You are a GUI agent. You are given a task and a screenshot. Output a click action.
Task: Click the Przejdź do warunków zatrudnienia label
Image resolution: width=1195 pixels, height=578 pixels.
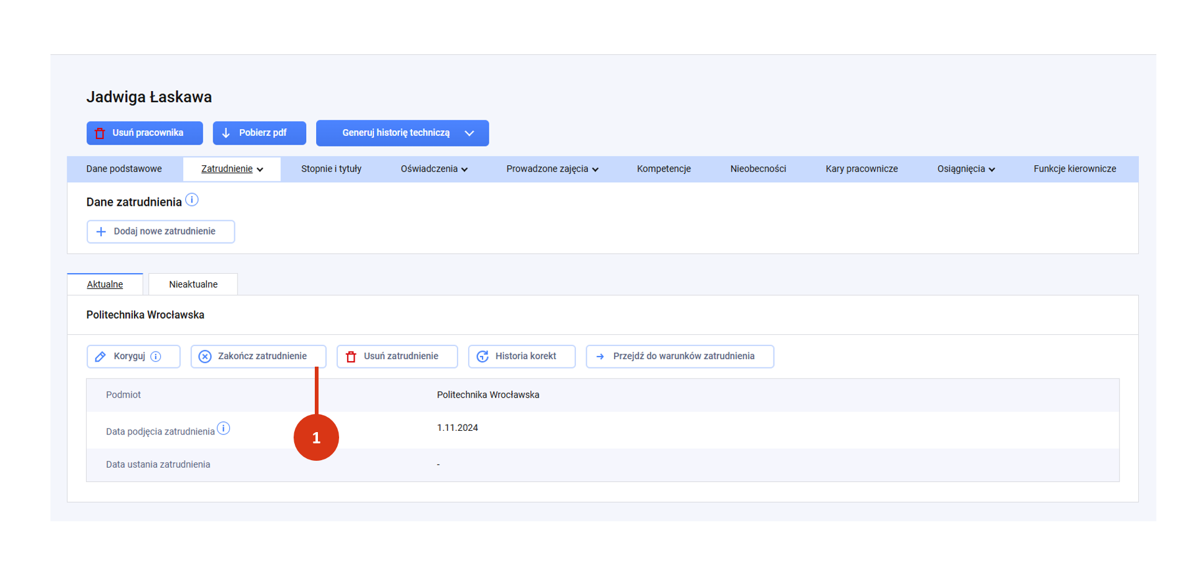click(x=684, y=356)
